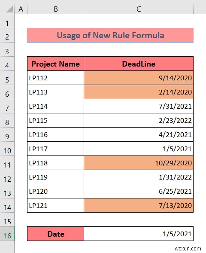Viewport: 206px width, 253px height.
Task: Select highlighted deadline 7/13/2020
Action: click(x=139, y=205)
